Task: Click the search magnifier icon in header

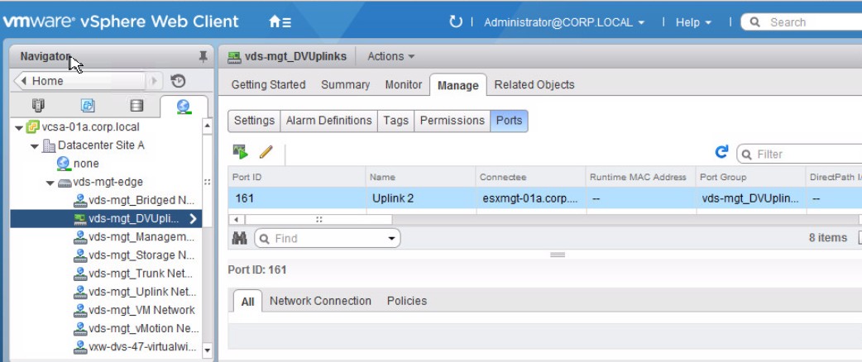Action: (755, 22)
